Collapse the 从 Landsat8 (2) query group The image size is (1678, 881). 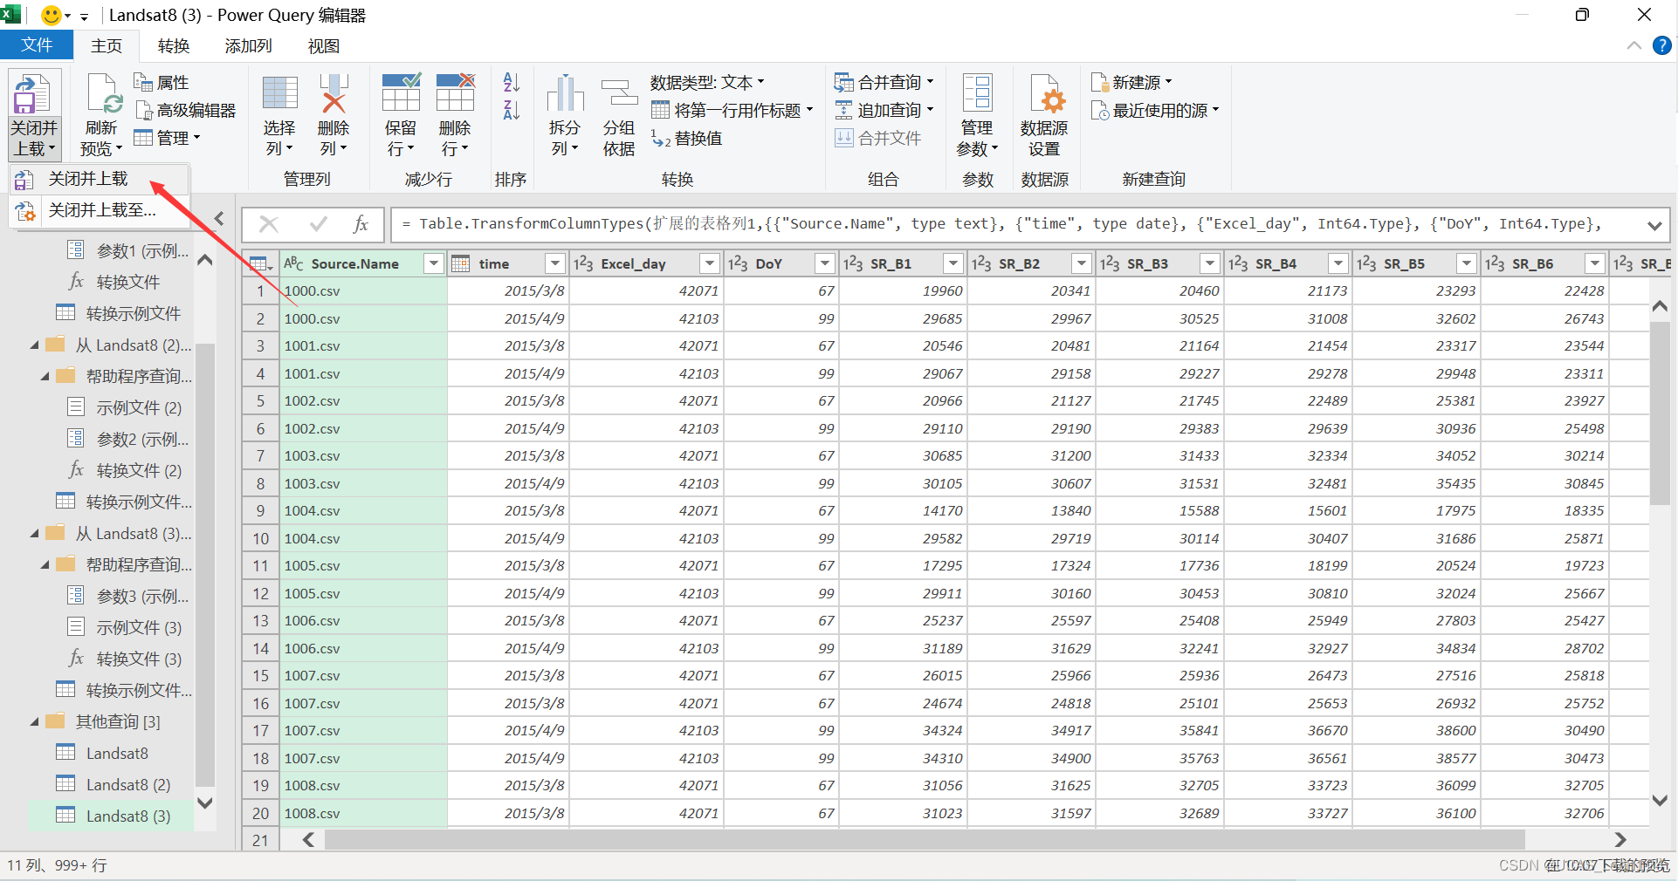[35, 345]
